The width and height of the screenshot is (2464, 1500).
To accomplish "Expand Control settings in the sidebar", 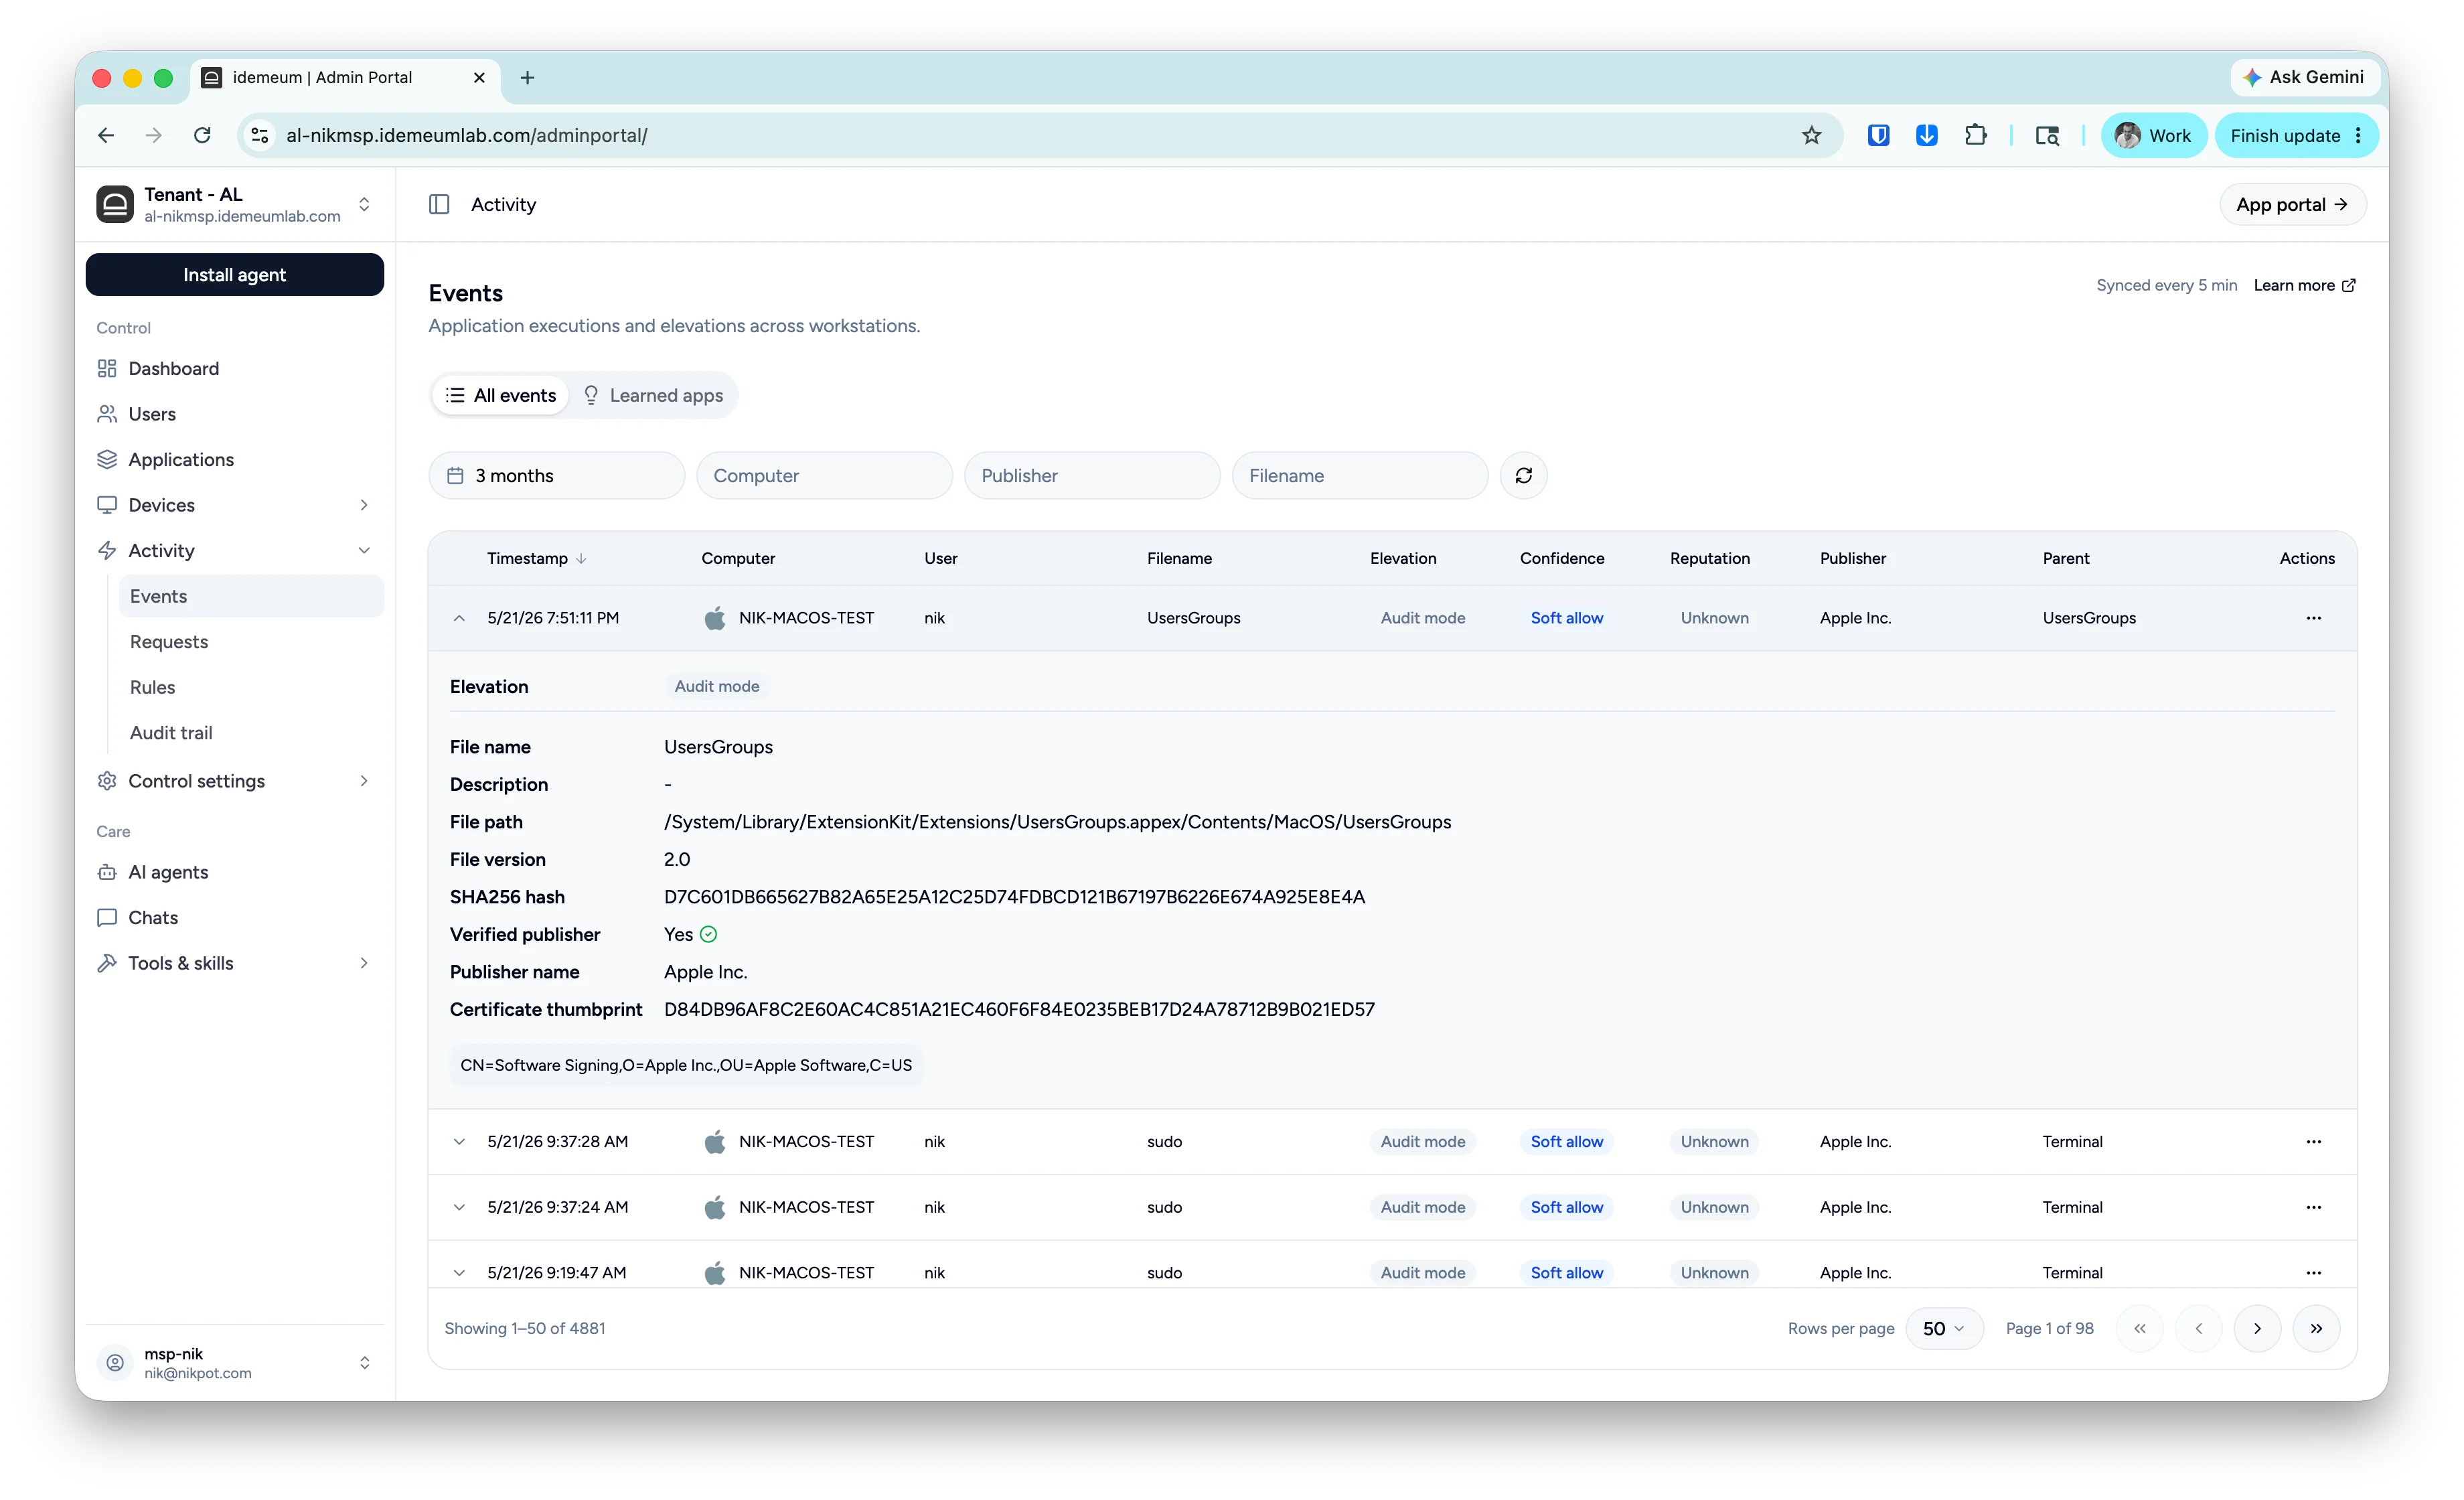I will pos(235,781).
